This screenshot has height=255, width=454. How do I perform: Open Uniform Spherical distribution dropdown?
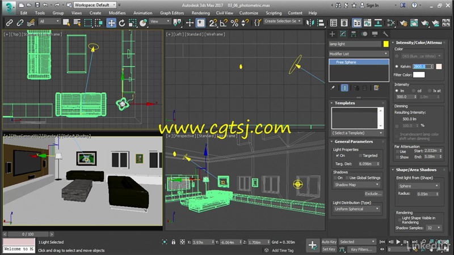pos(357,209)
